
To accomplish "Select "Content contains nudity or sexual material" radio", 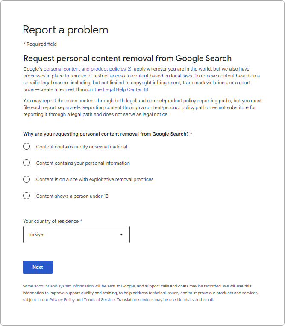I will tap(26, 147).
